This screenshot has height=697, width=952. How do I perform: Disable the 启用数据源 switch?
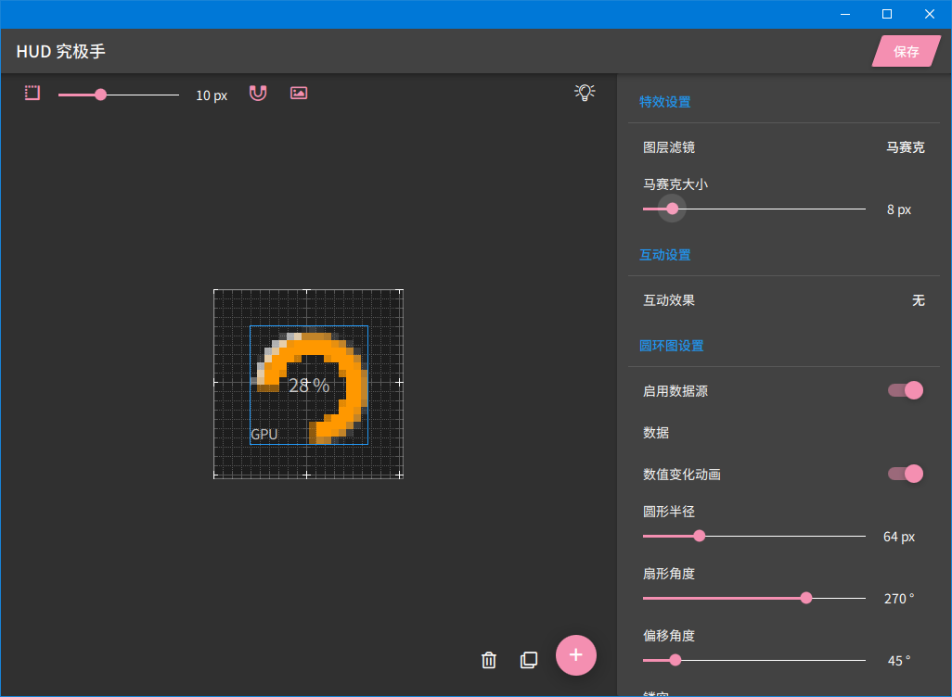tap(906, 390)
